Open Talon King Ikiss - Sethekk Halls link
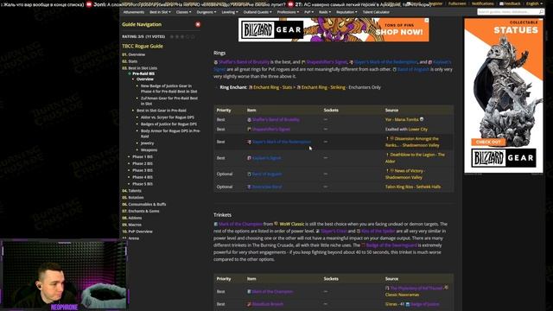This screenshot has width=553, height=311. (x=413, y=187)
